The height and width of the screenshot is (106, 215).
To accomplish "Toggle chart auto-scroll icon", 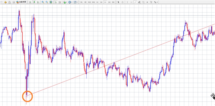I will tap(56, 2).
